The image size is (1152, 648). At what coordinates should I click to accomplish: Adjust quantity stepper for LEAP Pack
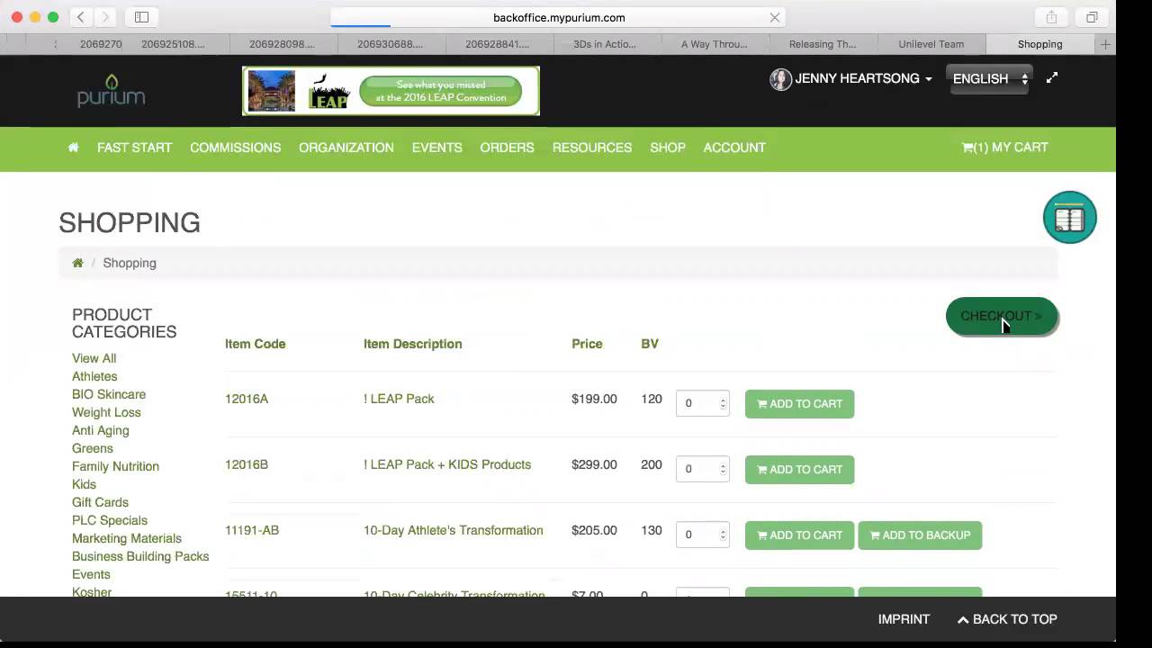[x=723, y=403]
